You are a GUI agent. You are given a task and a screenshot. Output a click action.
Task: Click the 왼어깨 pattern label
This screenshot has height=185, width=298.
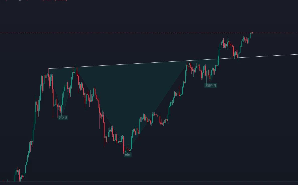(63, 118)
